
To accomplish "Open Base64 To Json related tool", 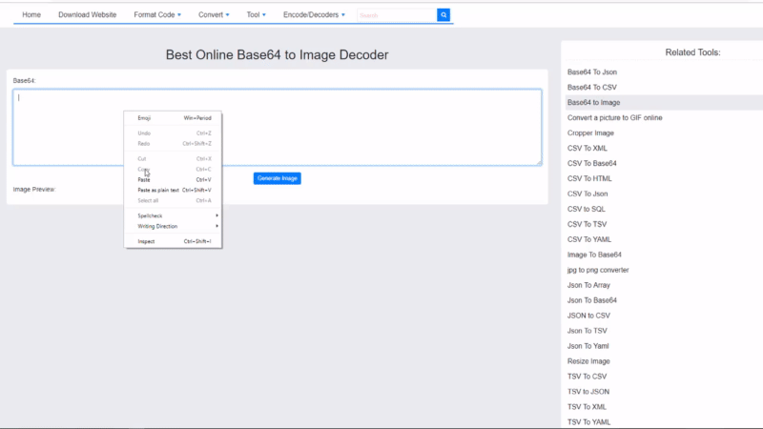I will pyautogui.click(x=593, y=71).
